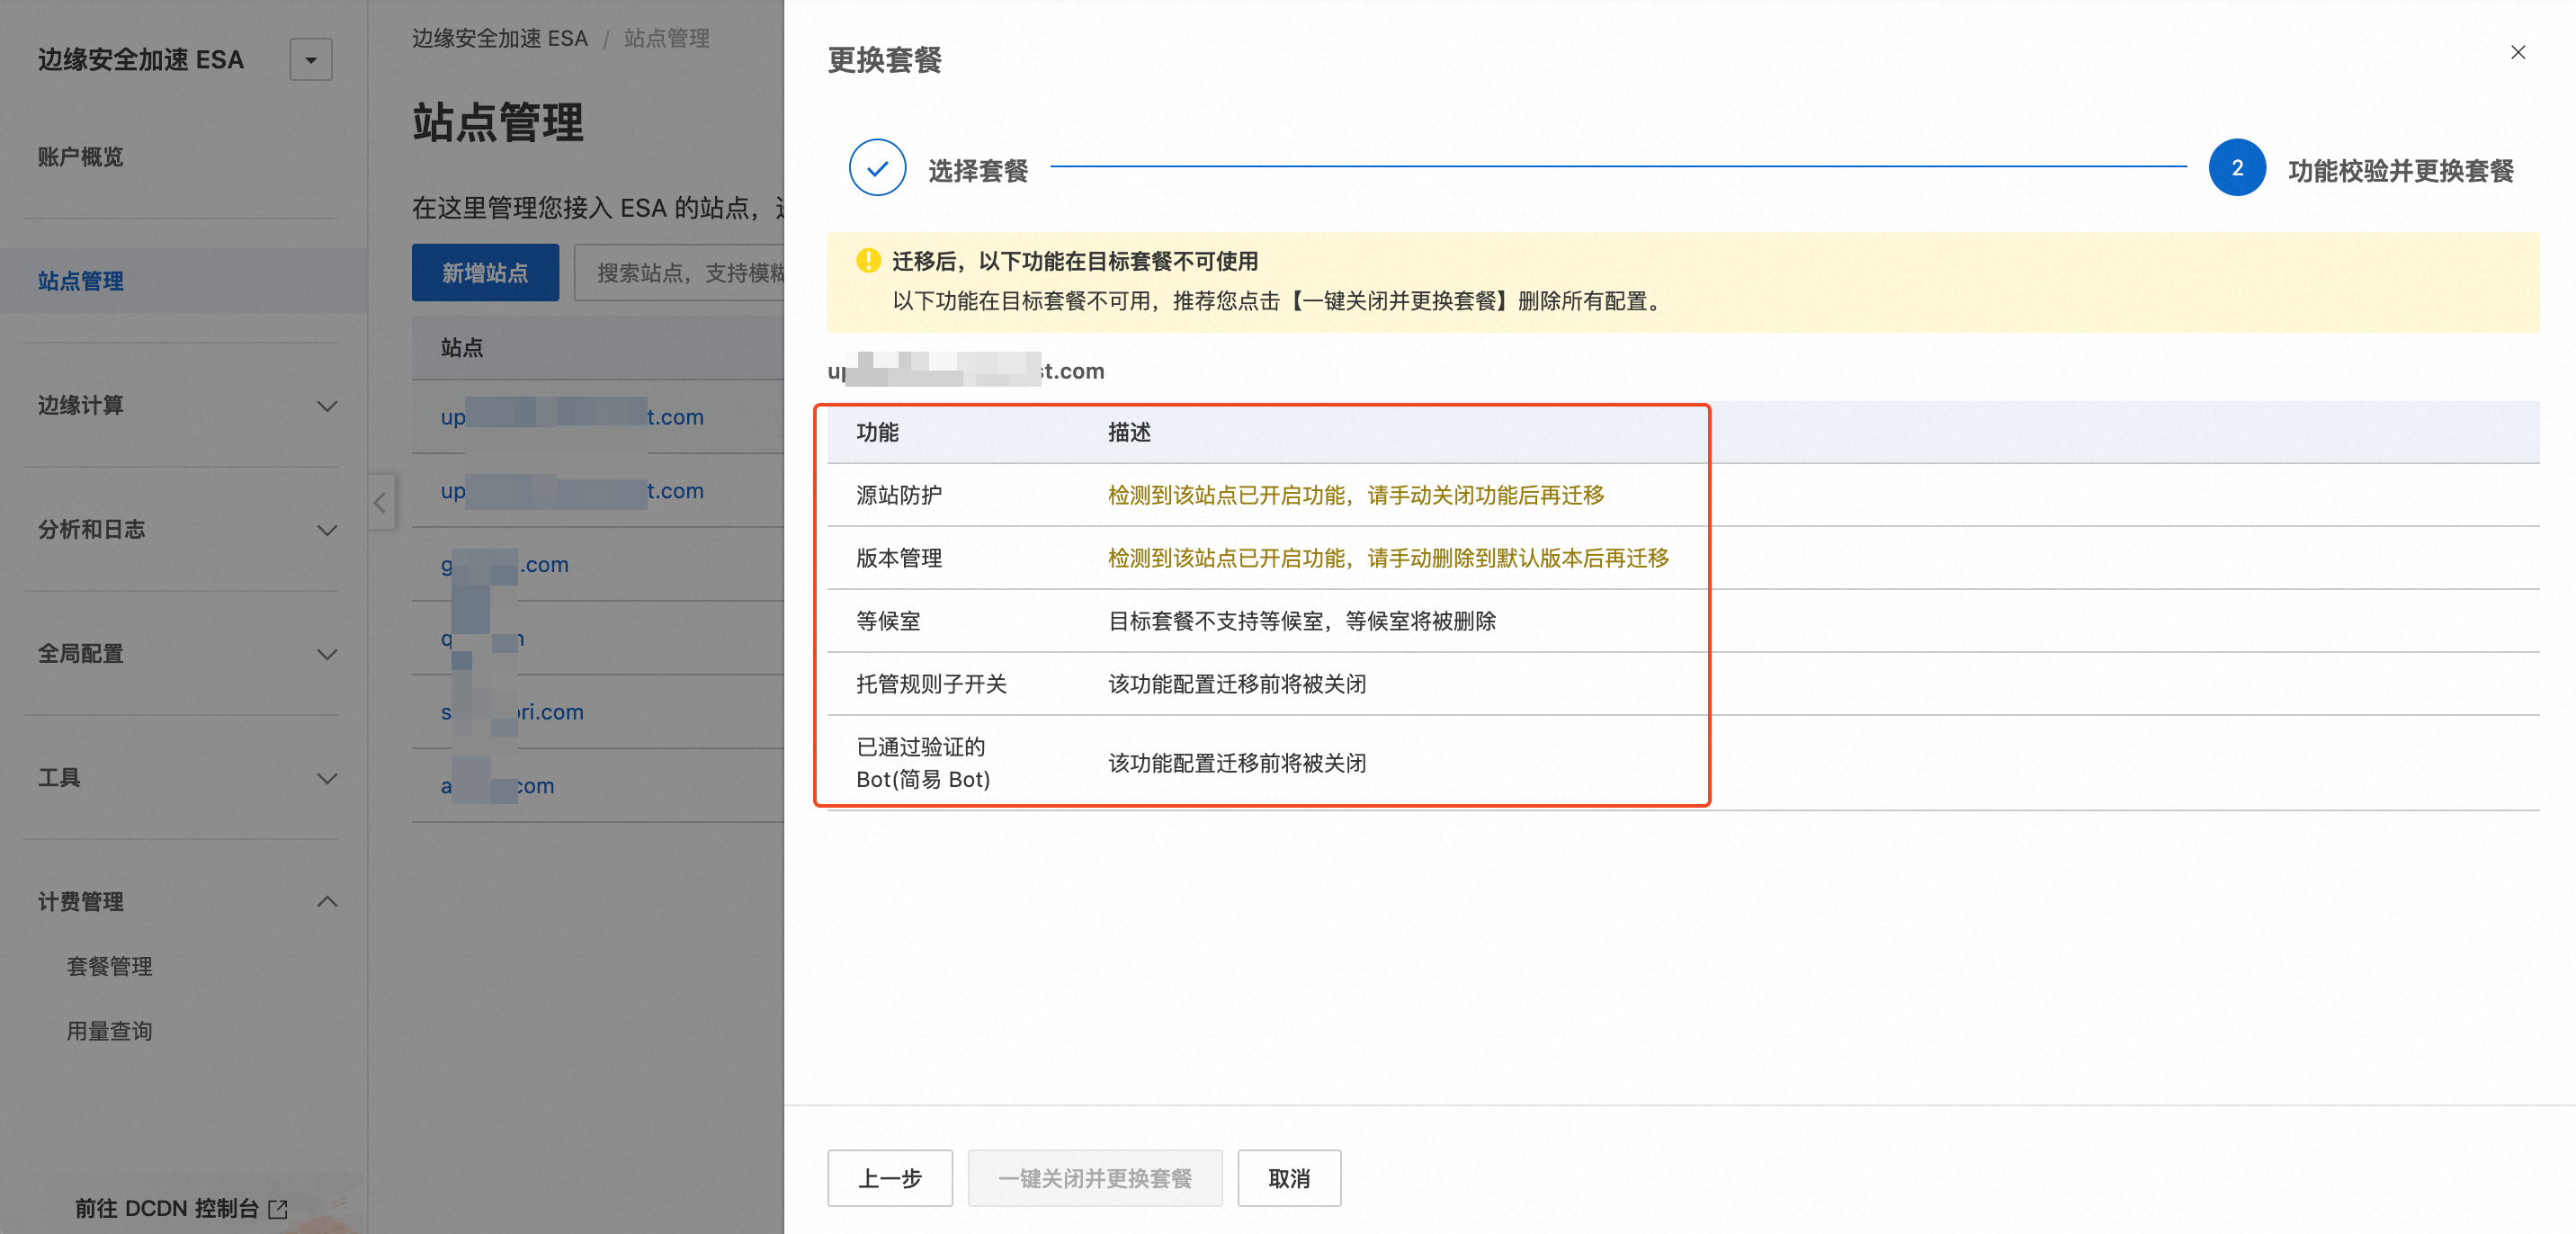Click the completed 选择套餐 step checkmark

tap(877, 168)
